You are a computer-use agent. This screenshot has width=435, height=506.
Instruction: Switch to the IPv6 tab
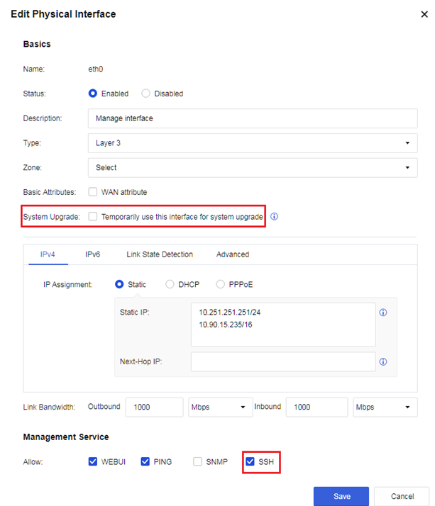pos(92,254)
